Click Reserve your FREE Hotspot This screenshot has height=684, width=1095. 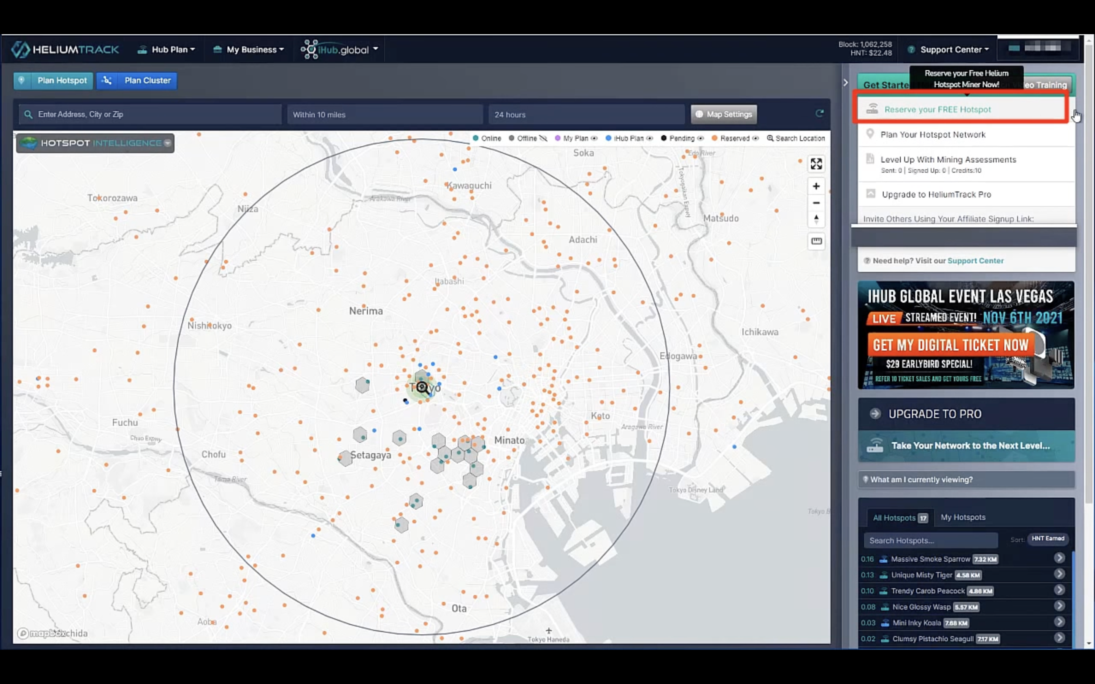point(961,109)
